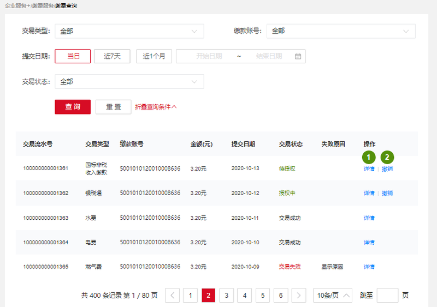Click the 企业服务+ breadcrumb
Image resolution: width=437 pixels, height=307 pixels.
(x=17, y=5)
